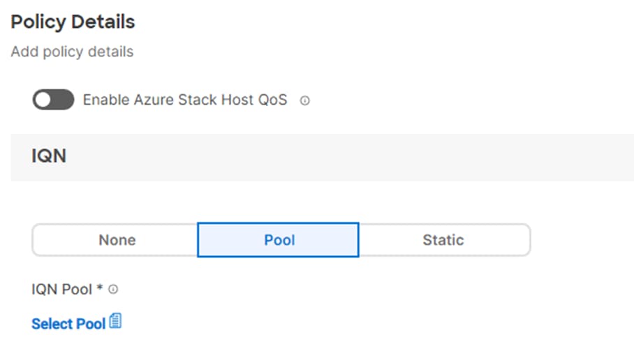The image size is (634, 353).
Task: Open the pool list via the clipboard icon
Action: (115, 321)
